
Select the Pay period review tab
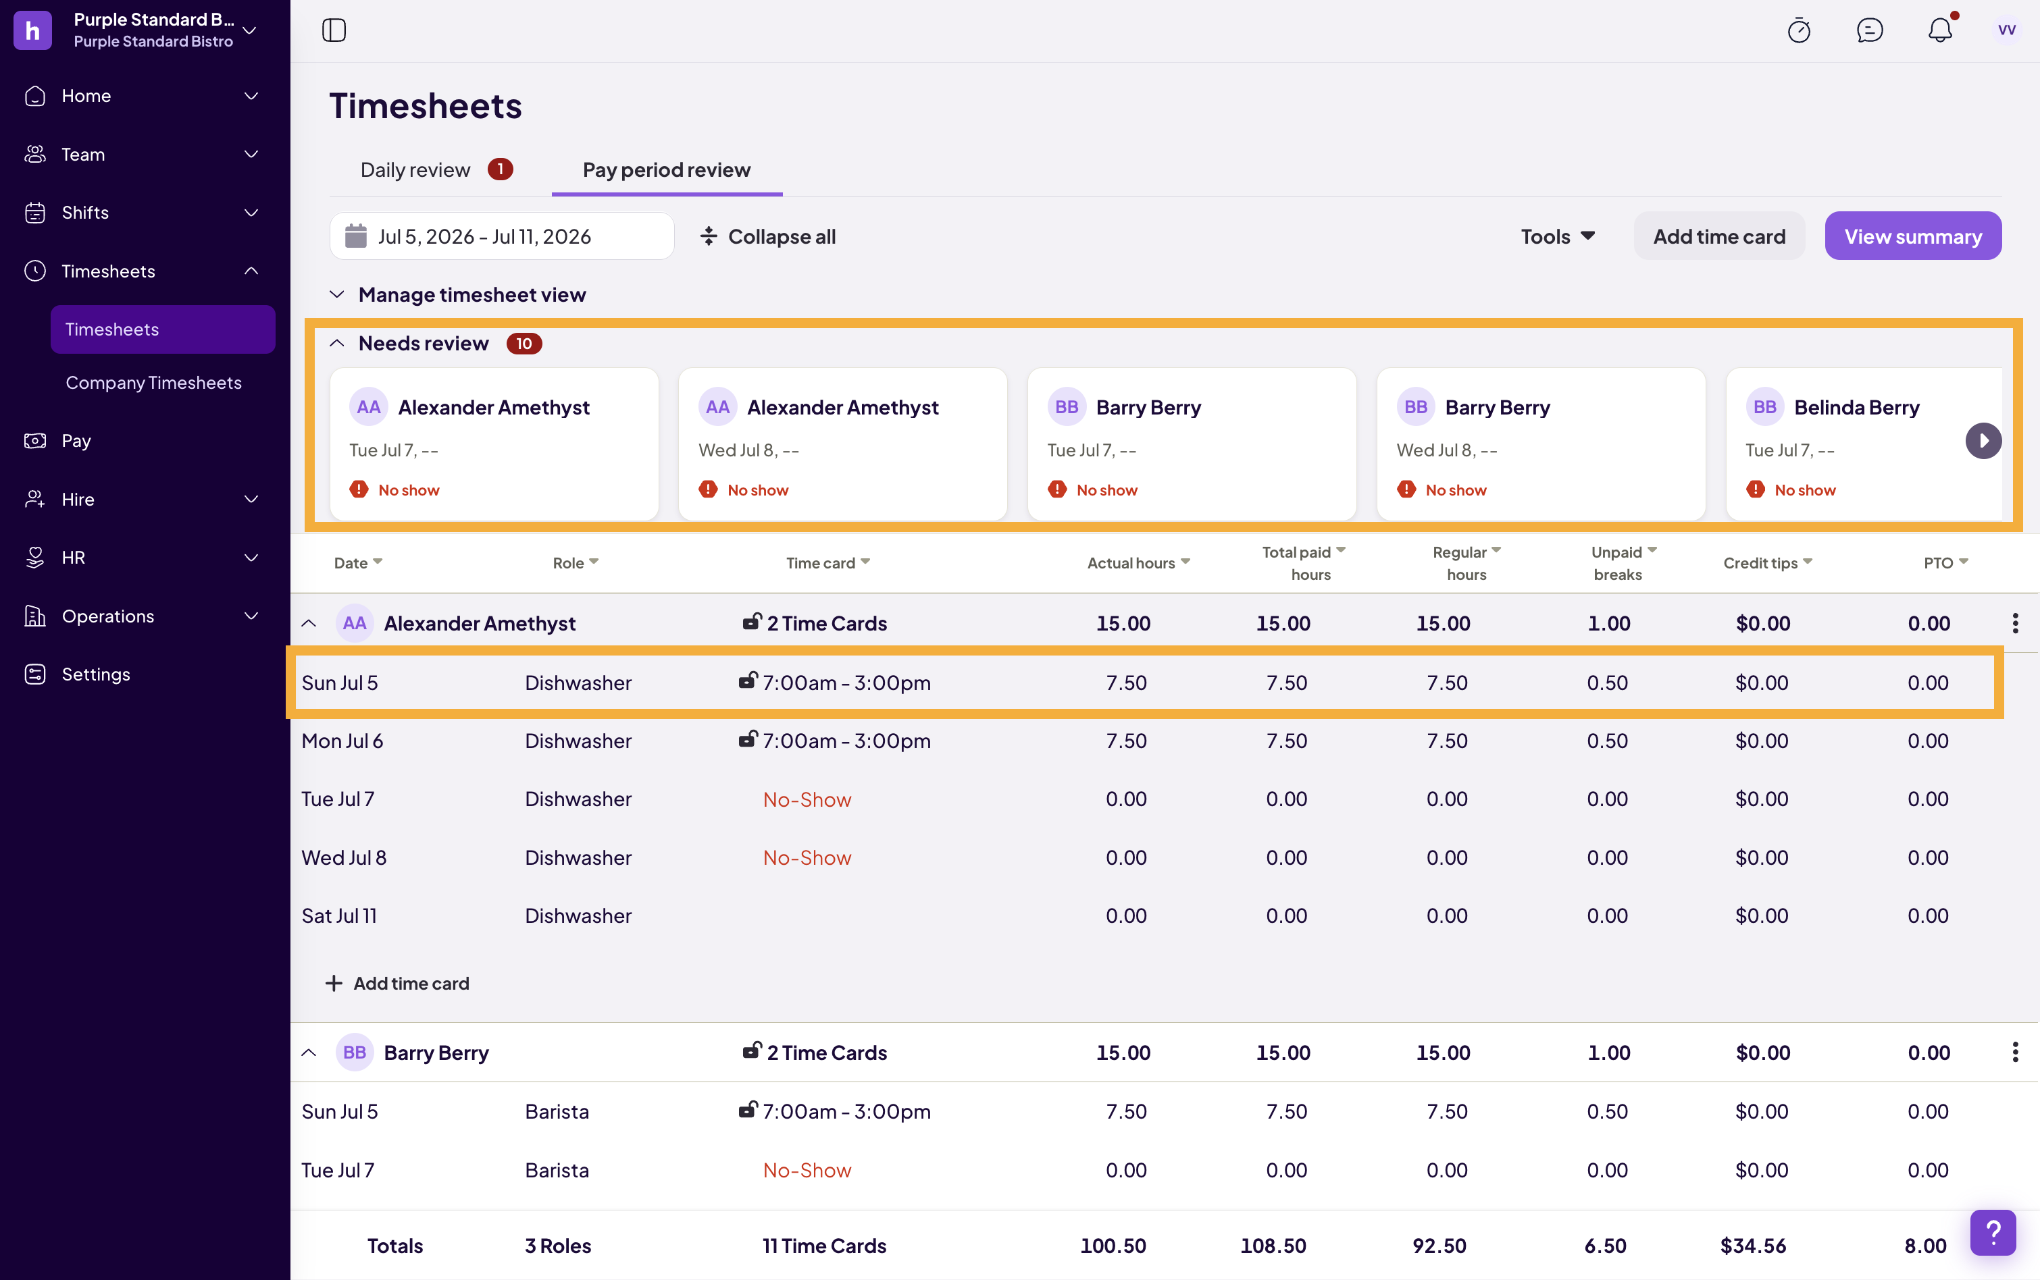[x=667, y=170]
